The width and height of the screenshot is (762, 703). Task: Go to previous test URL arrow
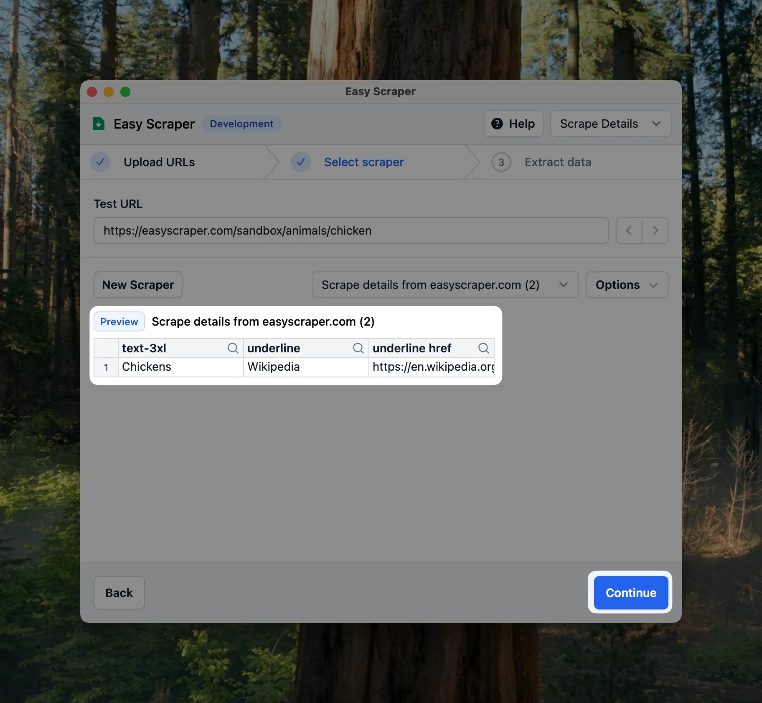point(629,230)
